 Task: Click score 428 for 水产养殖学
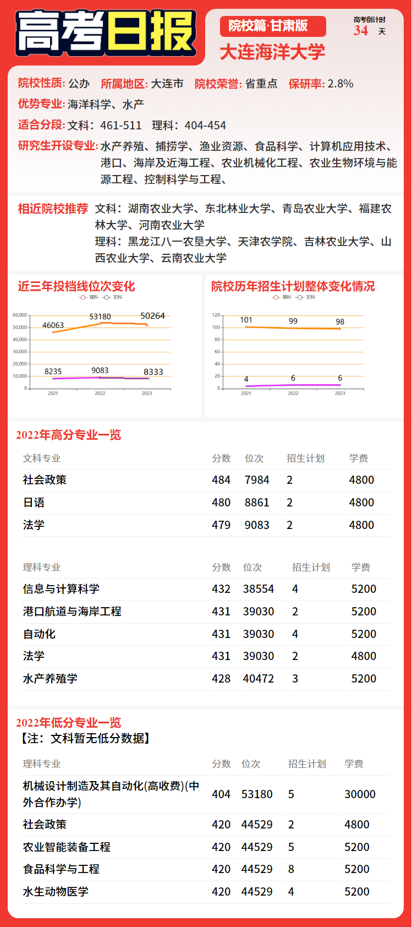point(221,679)
